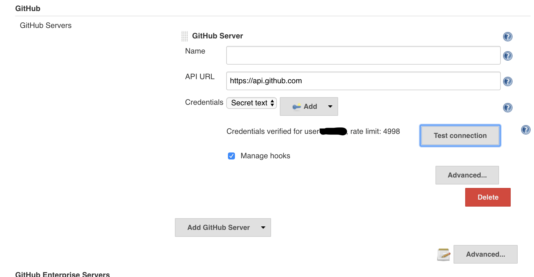
Task: Click the GitHub Servers section label
Action: coord(46,26)
